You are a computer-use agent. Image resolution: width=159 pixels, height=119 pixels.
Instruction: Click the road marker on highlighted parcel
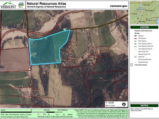point(65,30)
